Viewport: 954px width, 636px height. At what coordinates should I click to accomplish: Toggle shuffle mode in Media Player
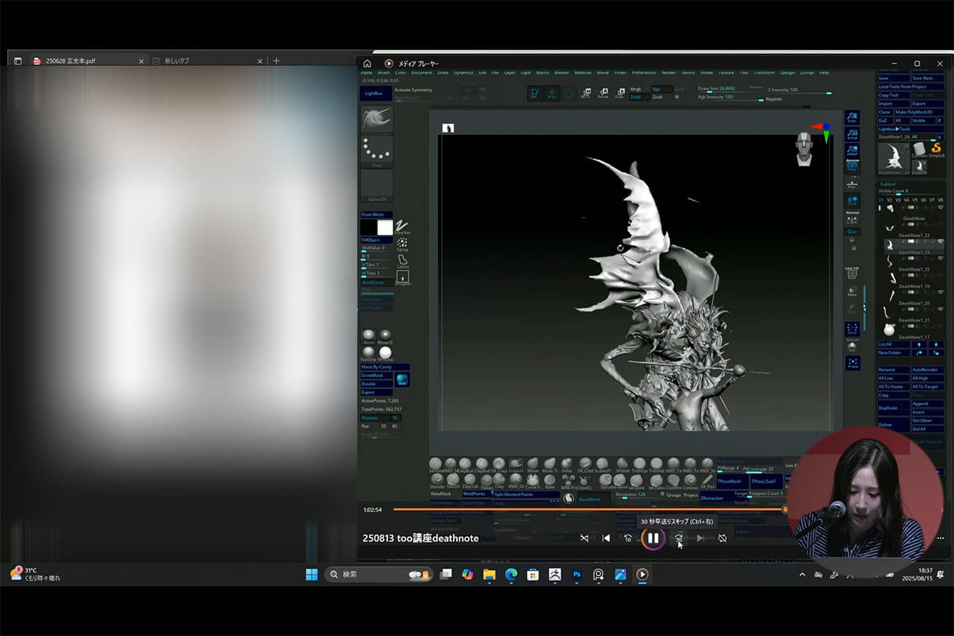pos(583,538)
